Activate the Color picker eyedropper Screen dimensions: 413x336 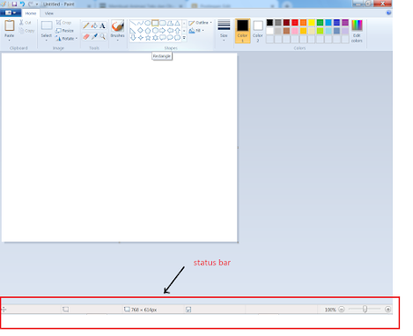94,36
